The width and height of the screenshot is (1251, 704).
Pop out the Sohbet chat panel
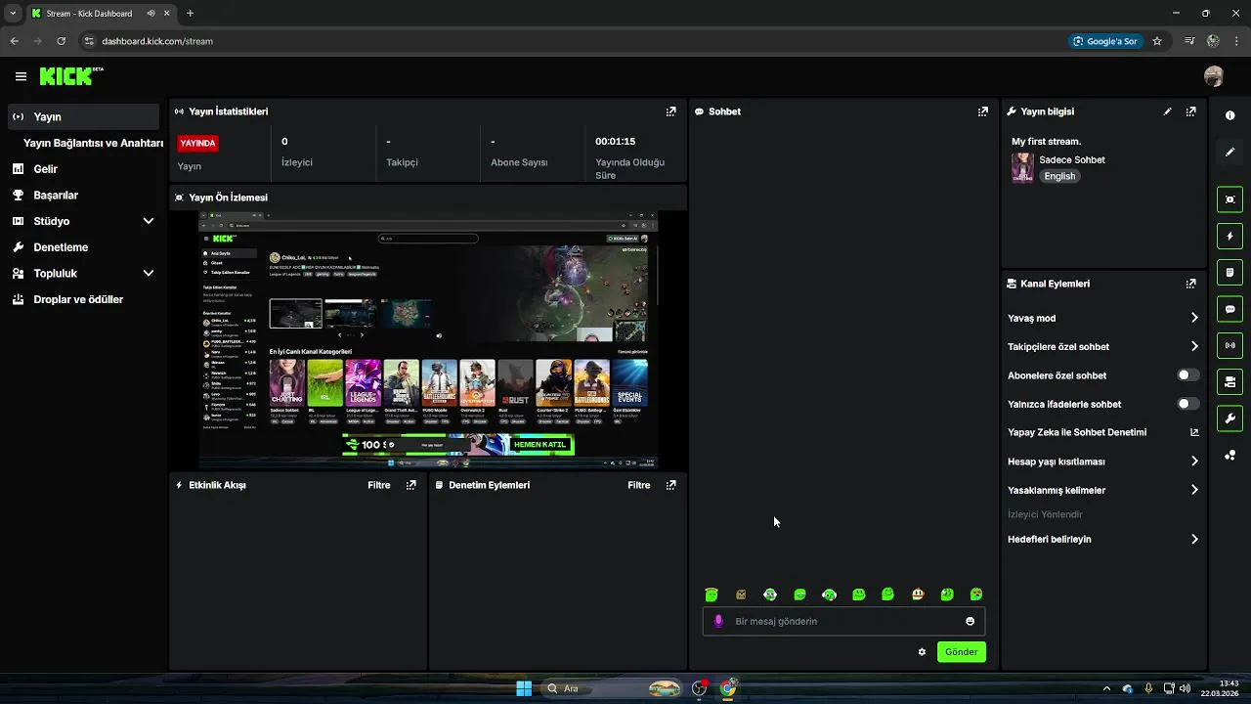coord(983,111)
